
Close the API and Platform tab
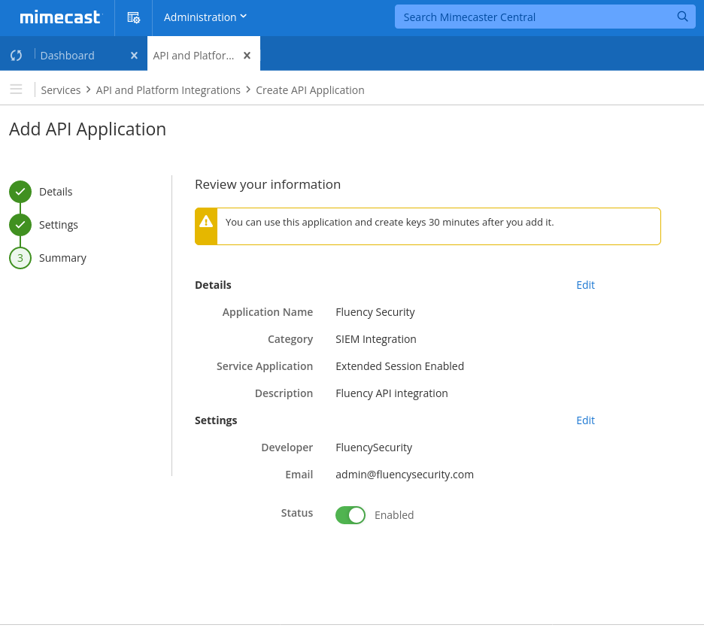point(247,55)
